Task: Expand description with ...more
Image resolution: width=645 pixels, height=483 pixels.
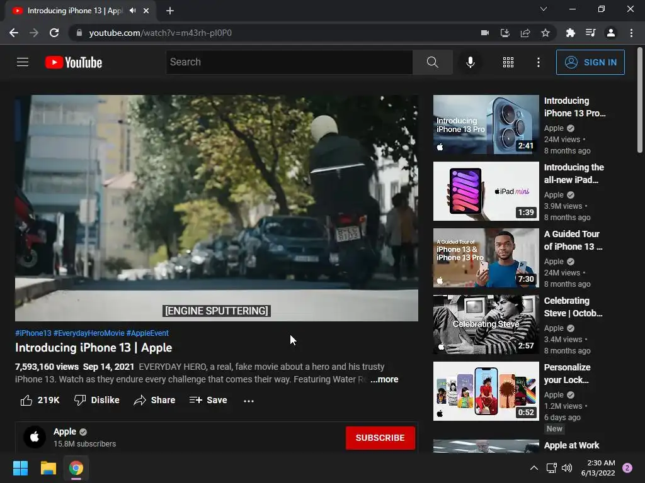Action: click(384, 379)
